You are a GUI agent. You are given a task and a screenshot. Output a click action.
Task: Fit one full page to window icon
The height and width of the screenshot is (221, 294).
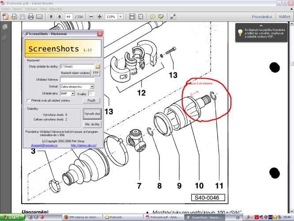[x=141, y=17]
